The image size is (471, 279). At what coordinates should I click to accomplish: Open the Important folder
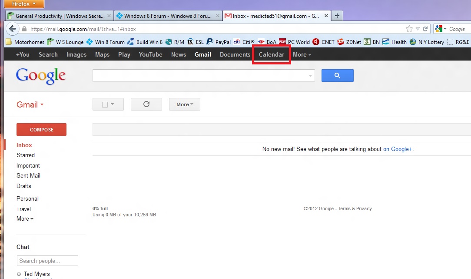click(x=28, y=165)
